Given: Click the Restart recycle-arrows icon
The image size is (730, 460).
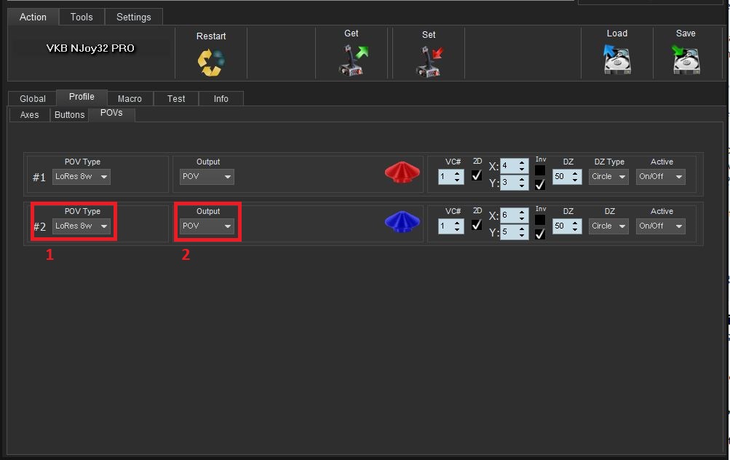Looking at the screenshot, I should click(x=211, y=62).
